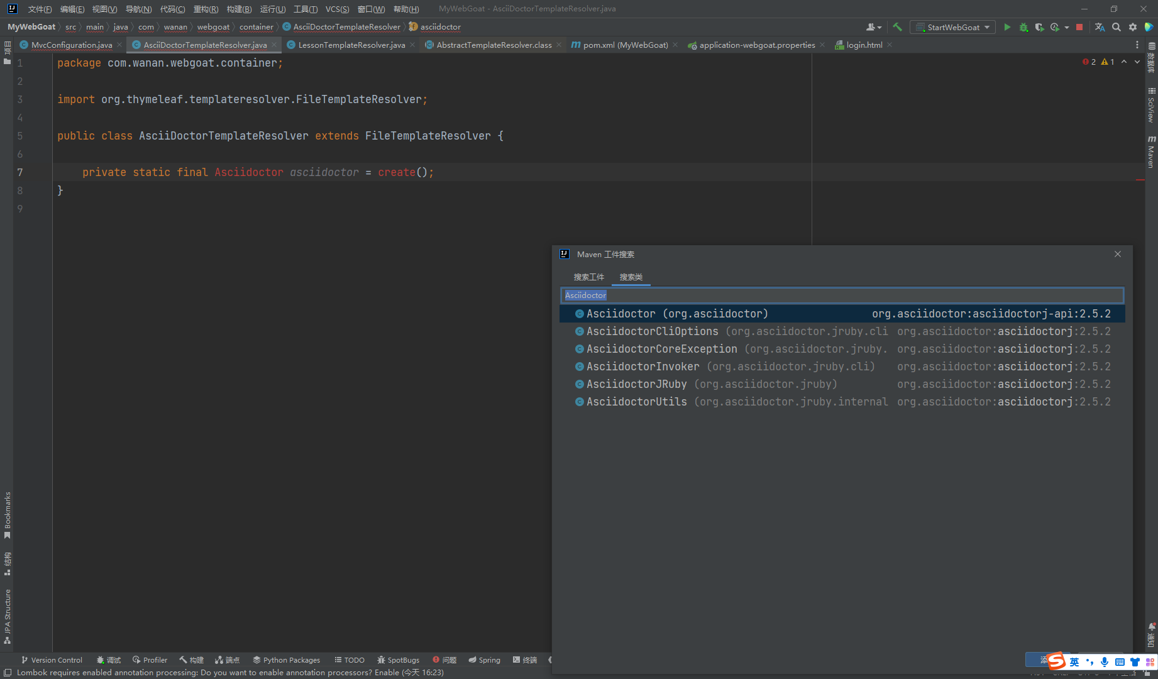This screenshot has height=679, width=1158.
Task: Run with profiler clock icon
Action: [1055, 27]
